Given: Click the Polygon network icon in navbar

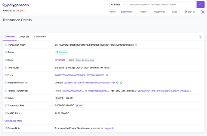Looking at the screenshot, I should point(202,12).
